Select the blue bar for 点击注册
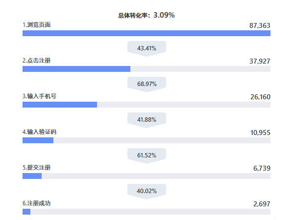 click(76, 69)
